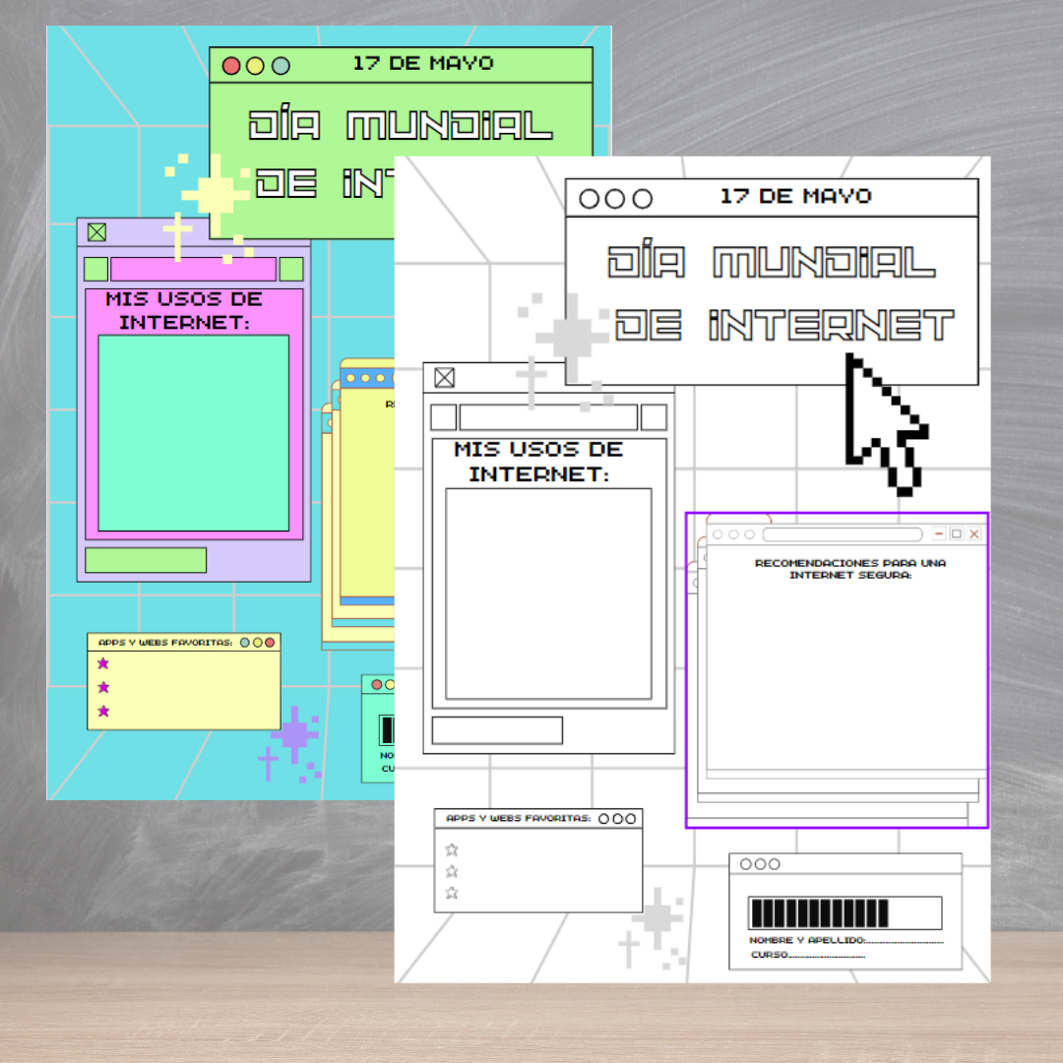
Task: Click the X box icon on the black-and-white sheet
Action: pyautogui.click(x=445, y=378)
